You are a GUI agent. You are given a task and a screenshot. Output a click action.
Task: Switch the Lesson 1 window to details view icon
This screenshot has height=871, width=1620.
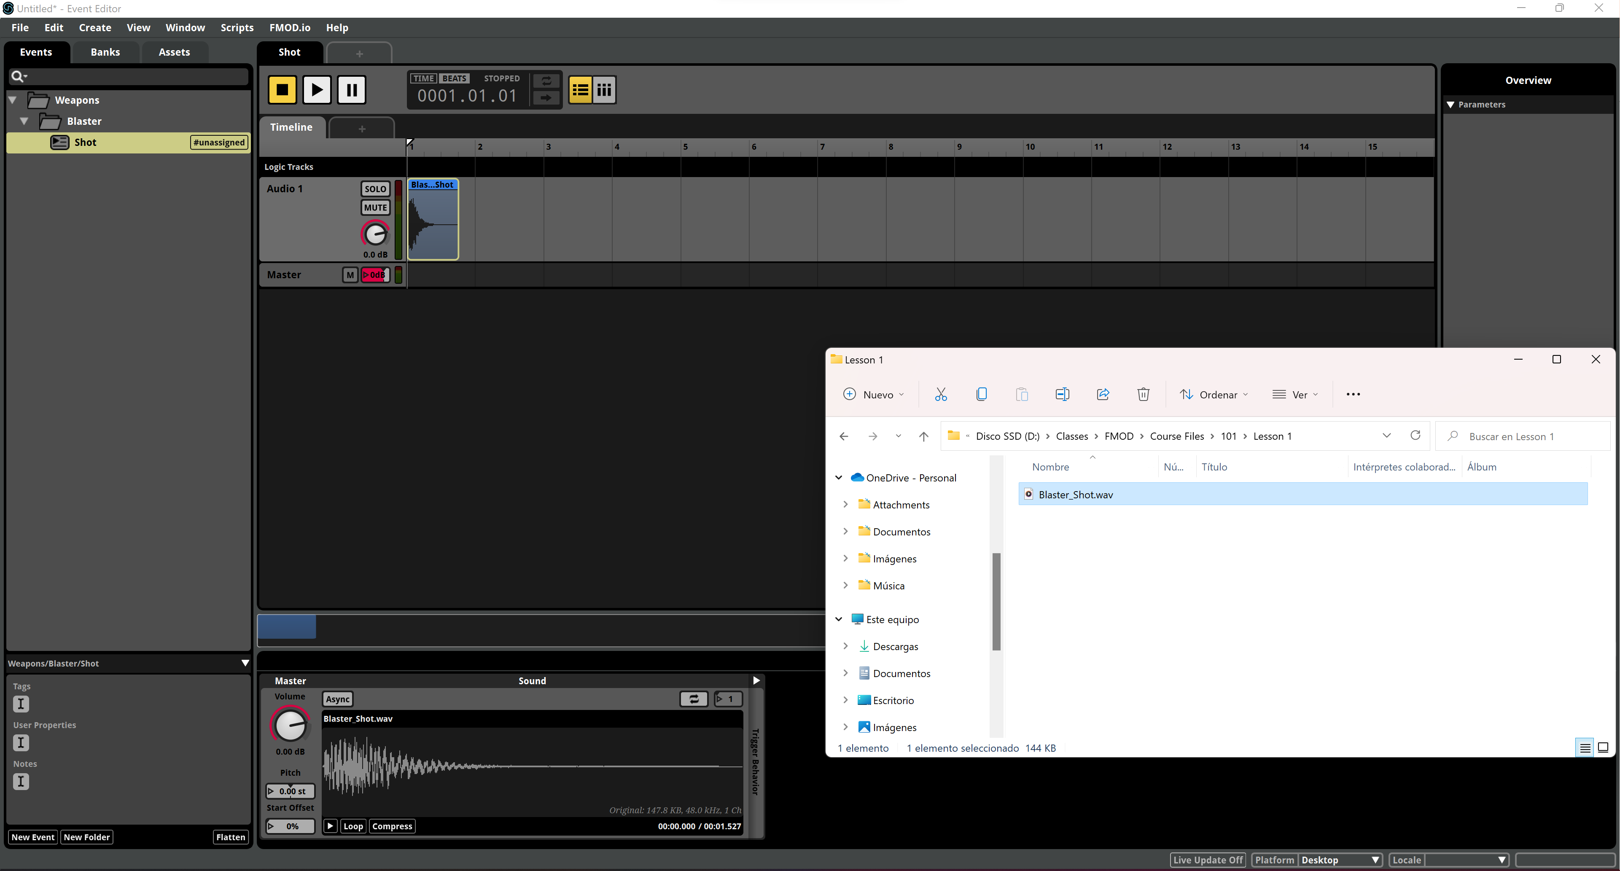(1585, 748)
